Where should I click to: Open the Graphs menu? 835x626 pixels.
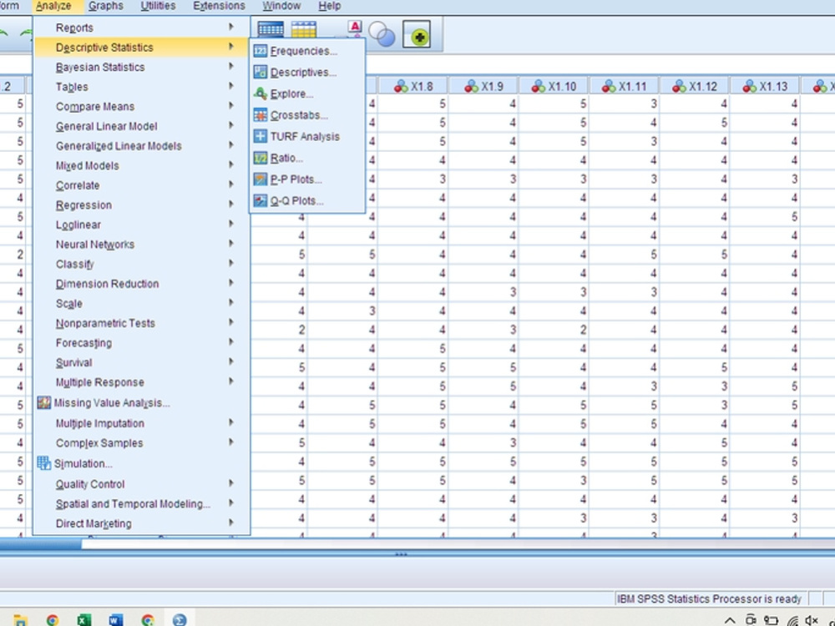[x=105, y=6]
